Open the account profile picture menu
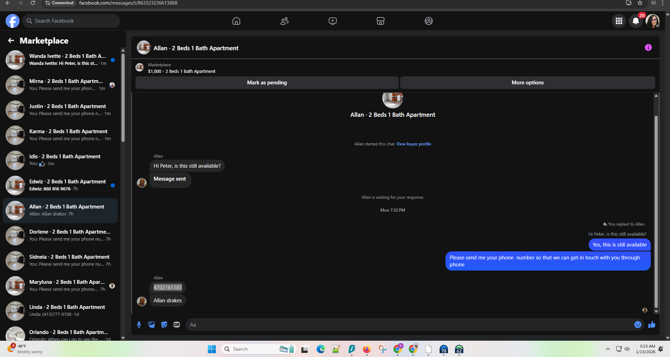The height and width of the screenshot is (357, 670). click(x=653, y=21)
